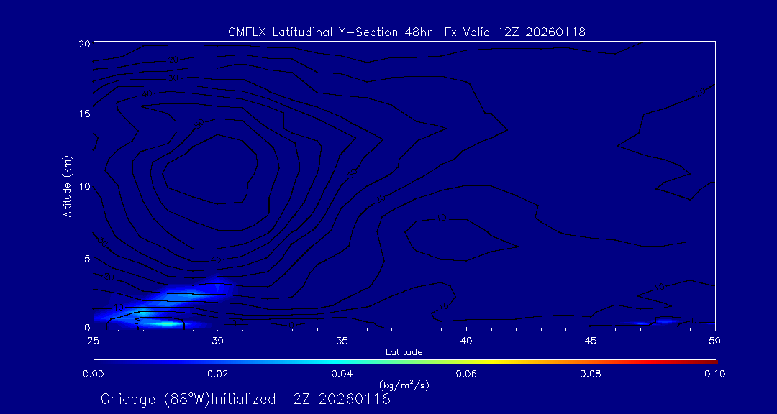
Task: Select the 35 tick label on the Latitude axis
Action: [342, 339]
